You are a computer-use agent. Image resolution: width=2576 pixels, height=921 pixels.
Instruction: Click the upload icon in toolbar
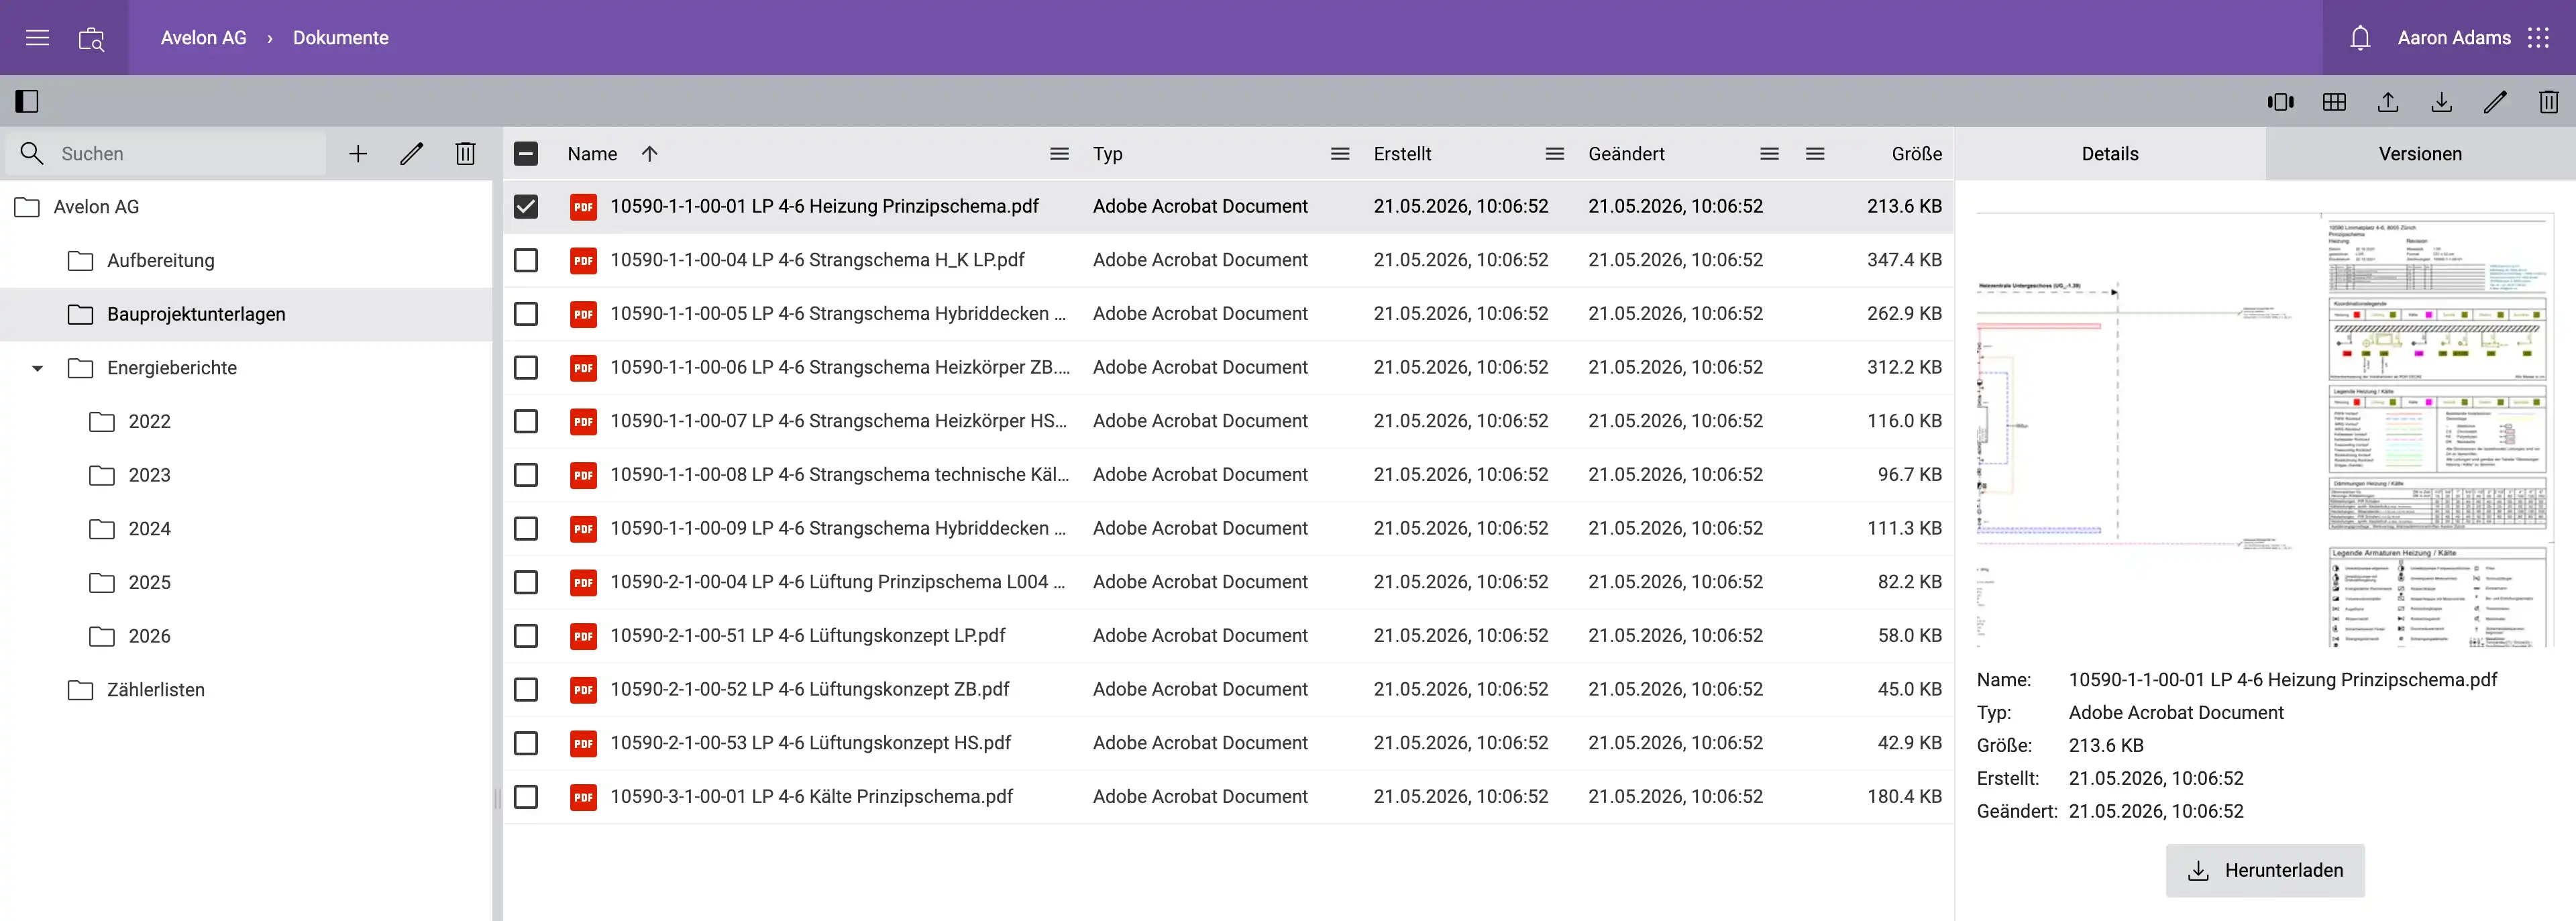point(2387,102)
